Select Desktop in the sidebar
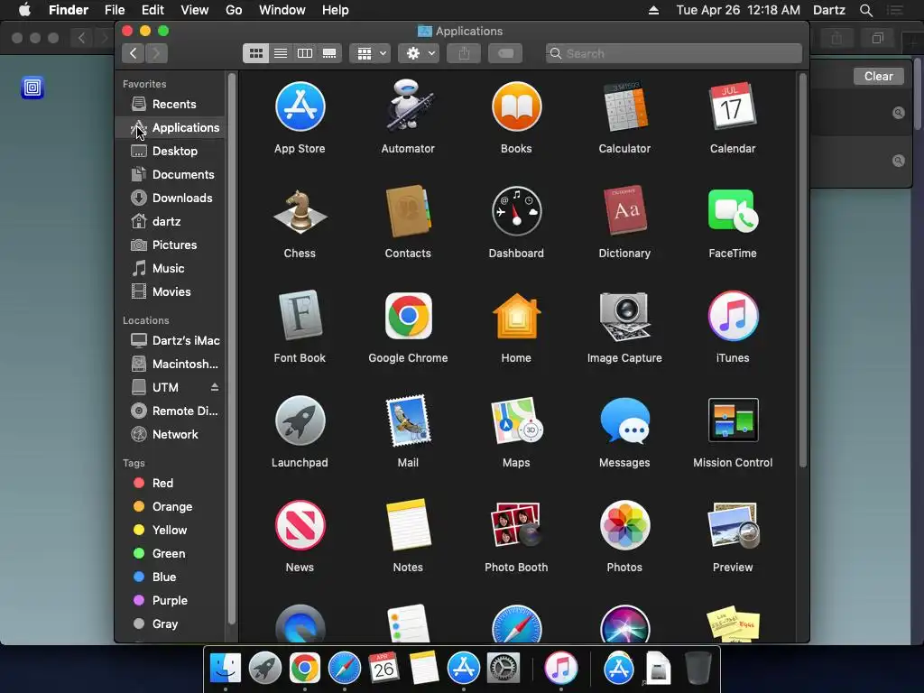Viewport: 924px width, 693px height. coord(171,151)
